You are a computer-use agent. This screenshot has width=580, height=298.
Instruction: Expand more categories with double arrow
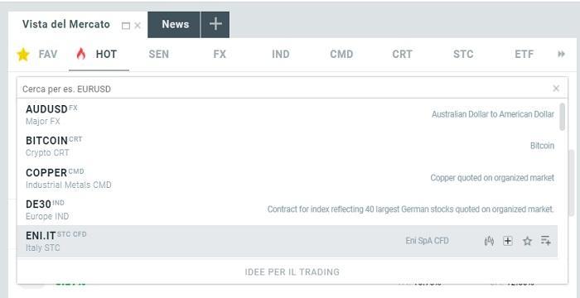[x=562, y=55]
